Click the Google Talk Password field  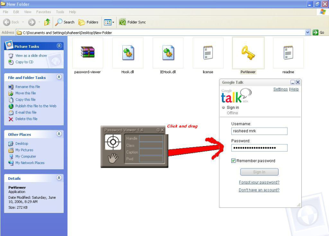pyautogui.click(x=259, y=148)
